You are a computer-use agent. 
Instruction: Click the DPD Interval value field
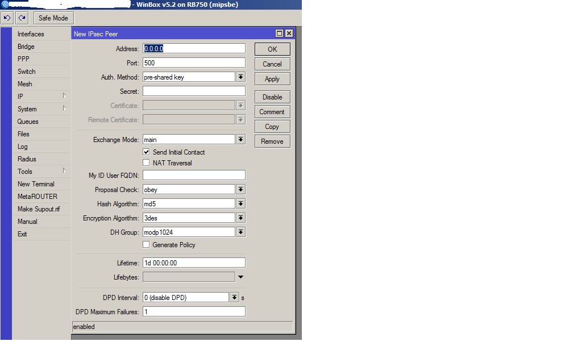coord(186,298)
